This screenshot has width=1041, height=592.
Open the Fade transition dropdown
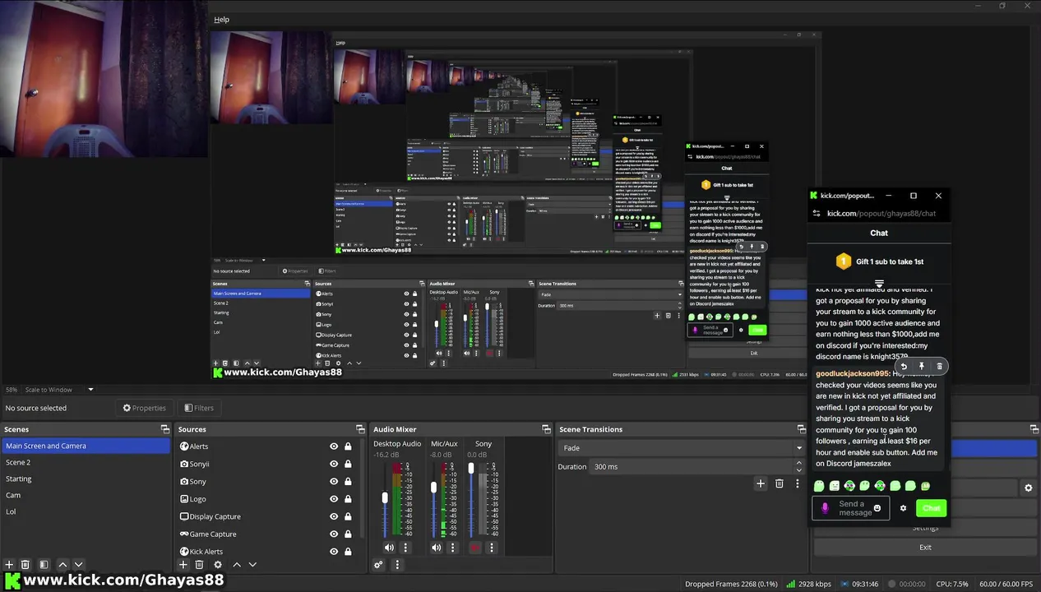tap(682, 448)
